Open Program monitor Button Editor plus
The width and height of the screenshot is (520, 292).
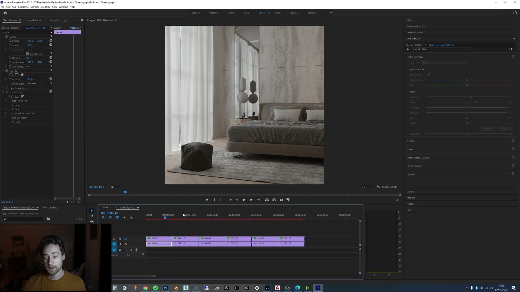[397, 200]
